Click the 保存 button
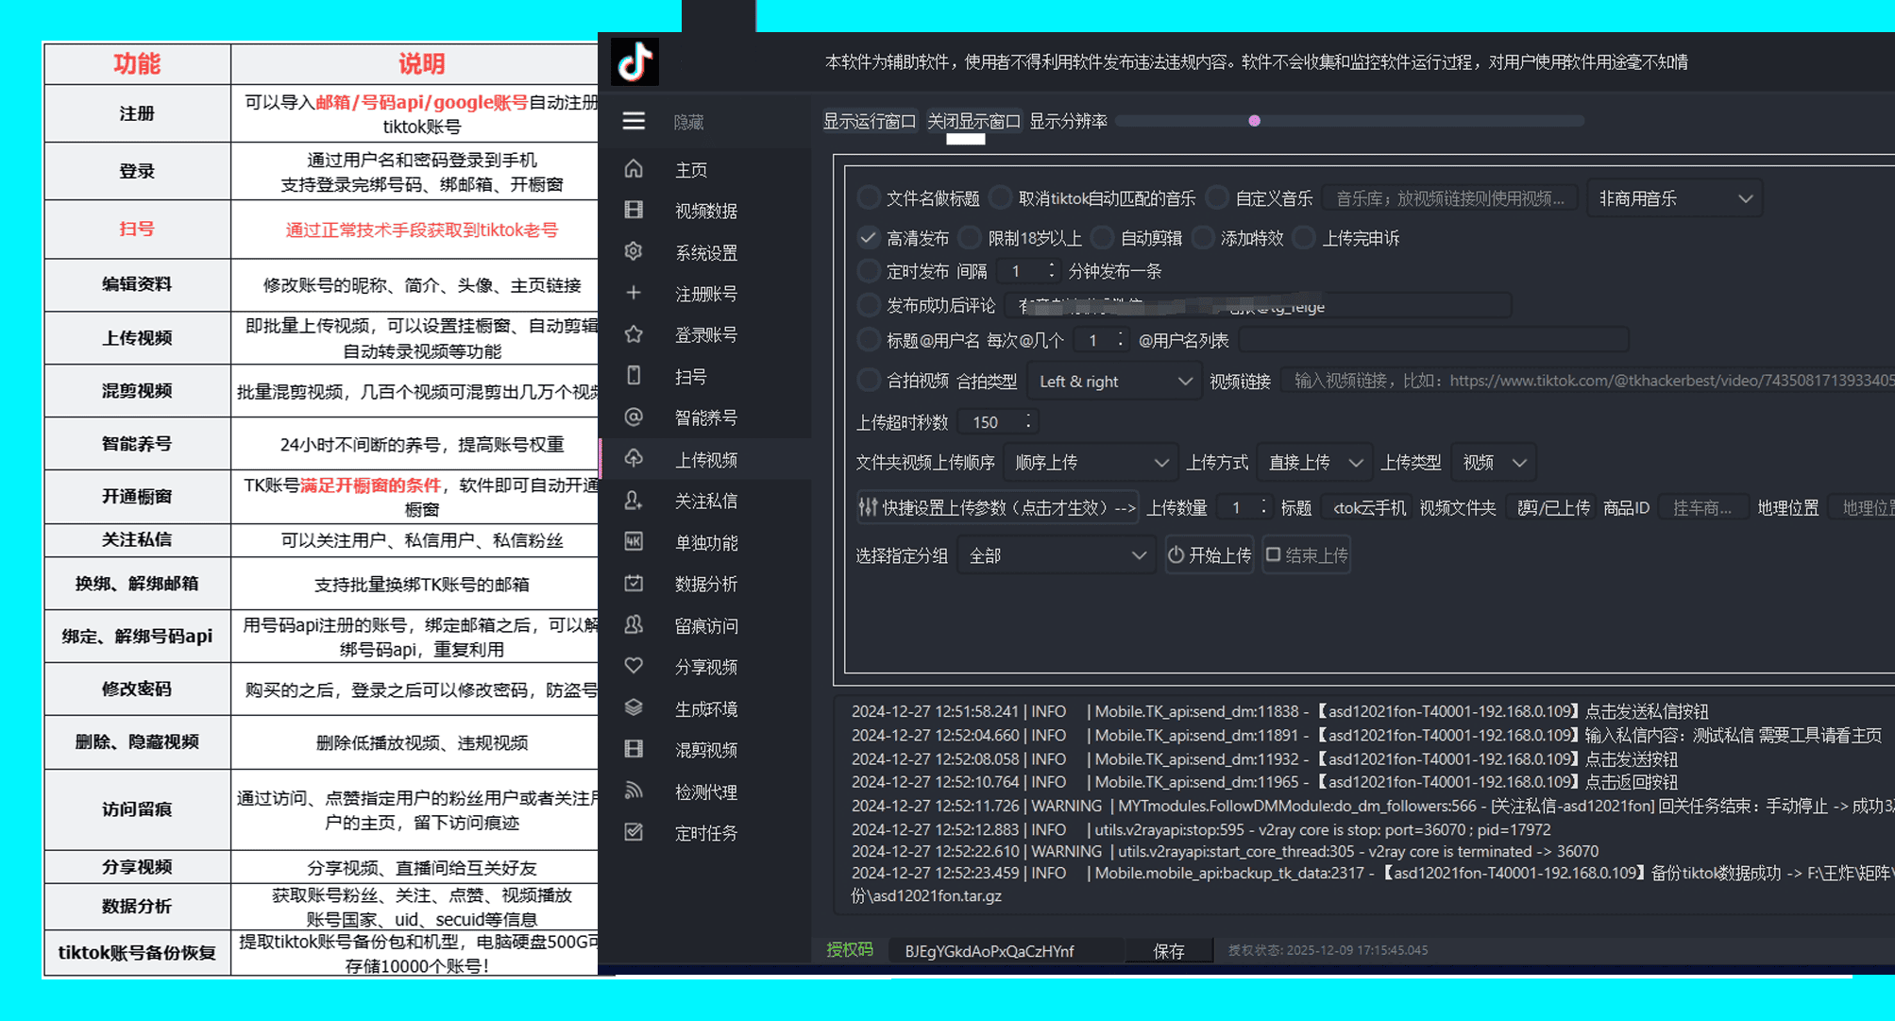This screenshot has height=1021, width=1895. [1168, 951]
